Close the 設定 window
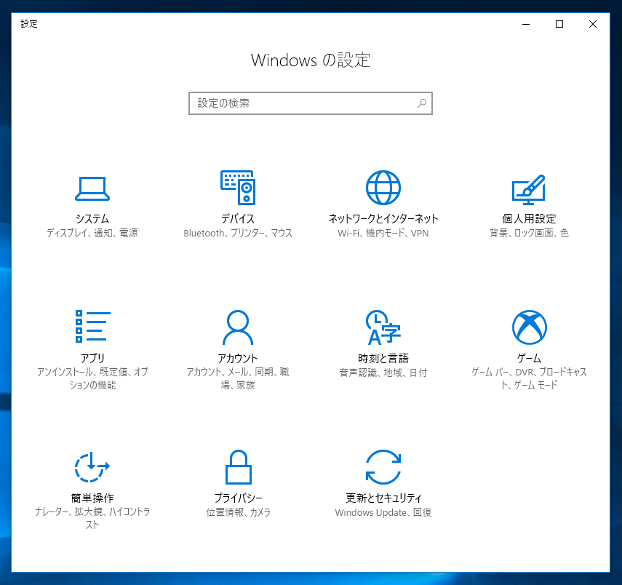 pos(593,24)
